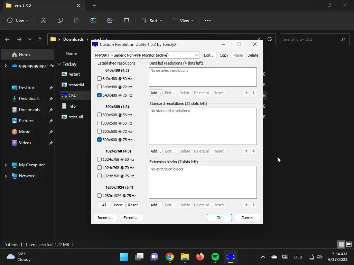Click the Copy icon in Explorer toolbar

[x=60, y=20]
